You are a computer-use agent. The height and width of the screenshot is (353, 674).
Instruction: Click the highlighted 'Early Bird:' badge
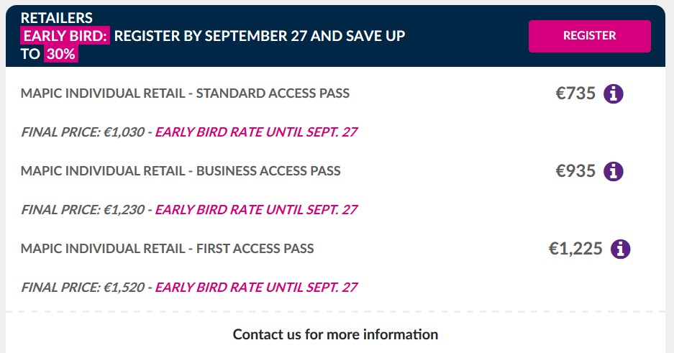(x=65, y=36)
